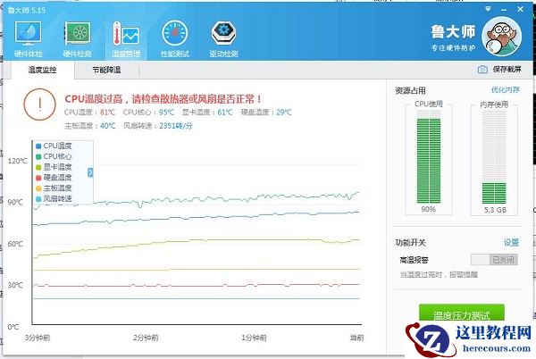This screenshot has height=359, width=536.
Task: Open the dropdown menu icon in title bar
Action: (488, 9)
